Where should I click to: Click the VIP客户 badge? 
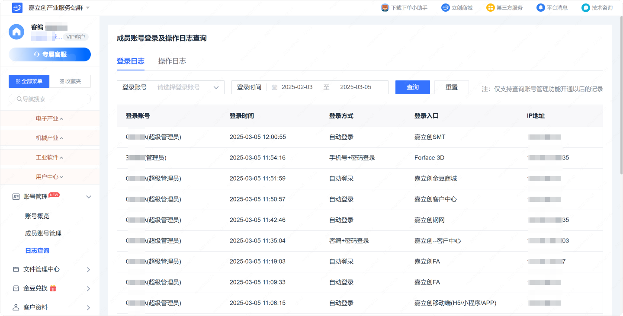click(76, 37)
